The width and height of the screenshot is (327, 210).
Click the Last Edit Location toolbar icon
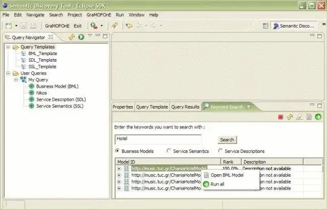click(129, 26)
